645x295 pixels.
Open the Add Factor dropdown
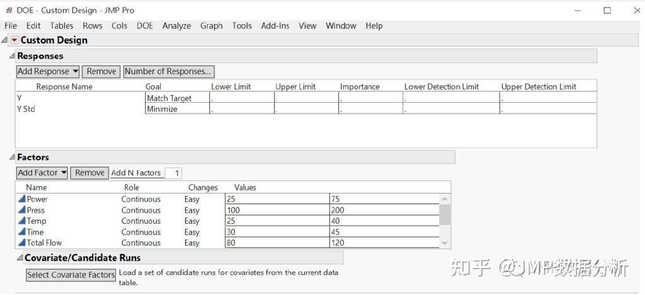(42, 173)
